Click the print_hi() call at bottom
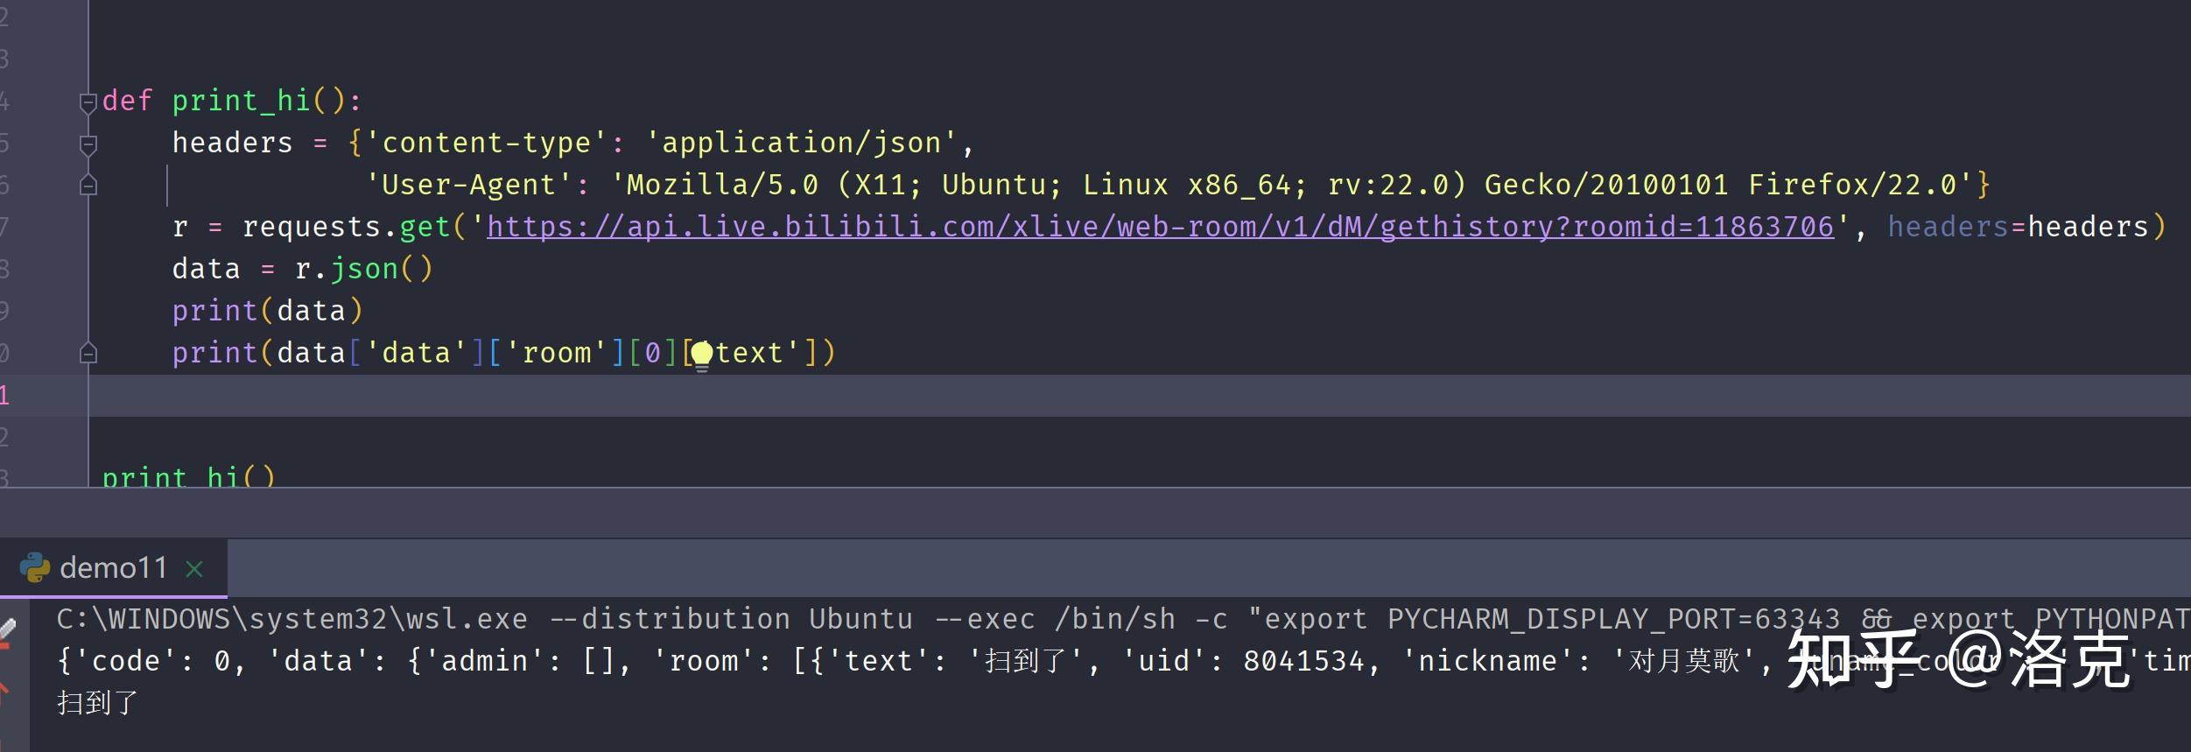 click(x=188, y=477)
